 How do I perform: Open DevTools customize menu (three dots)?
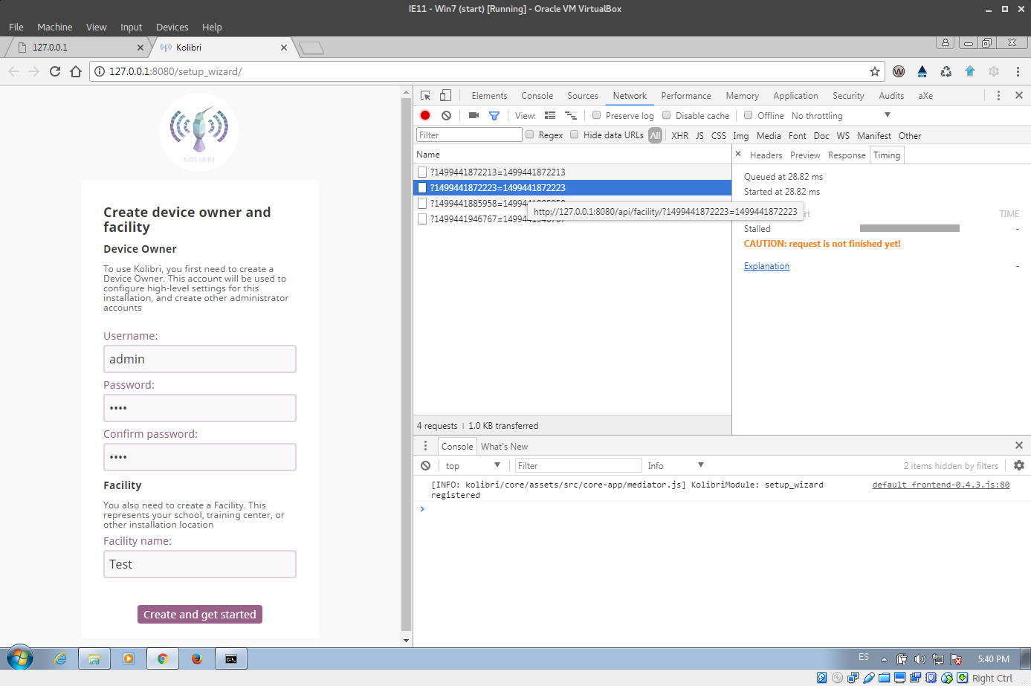tap(998, 95)
